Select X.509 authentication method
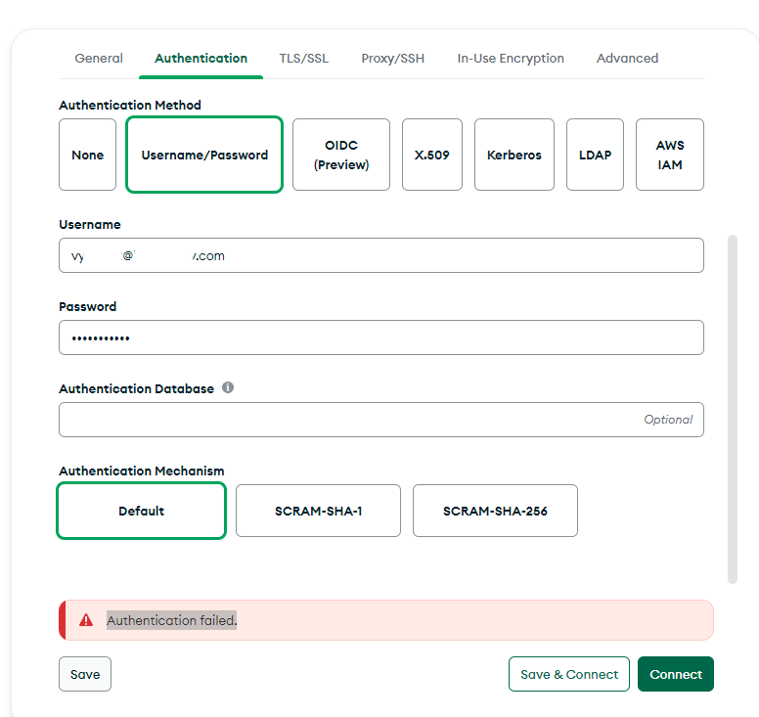Viewport: 759px width, 717px height. pos(432,155)
